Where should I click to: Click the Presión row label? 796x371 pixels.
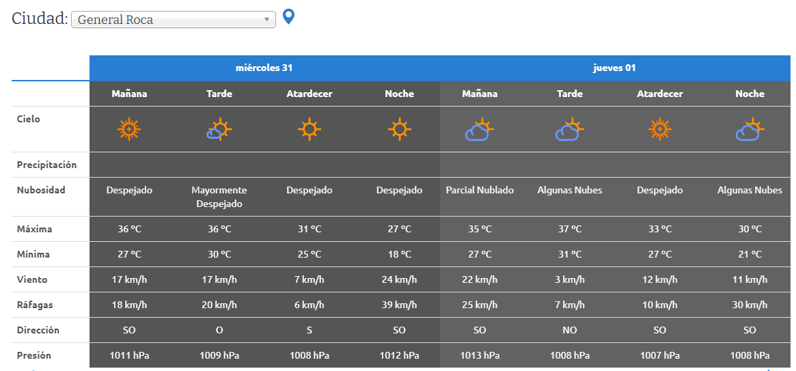[x=34, y=356]
